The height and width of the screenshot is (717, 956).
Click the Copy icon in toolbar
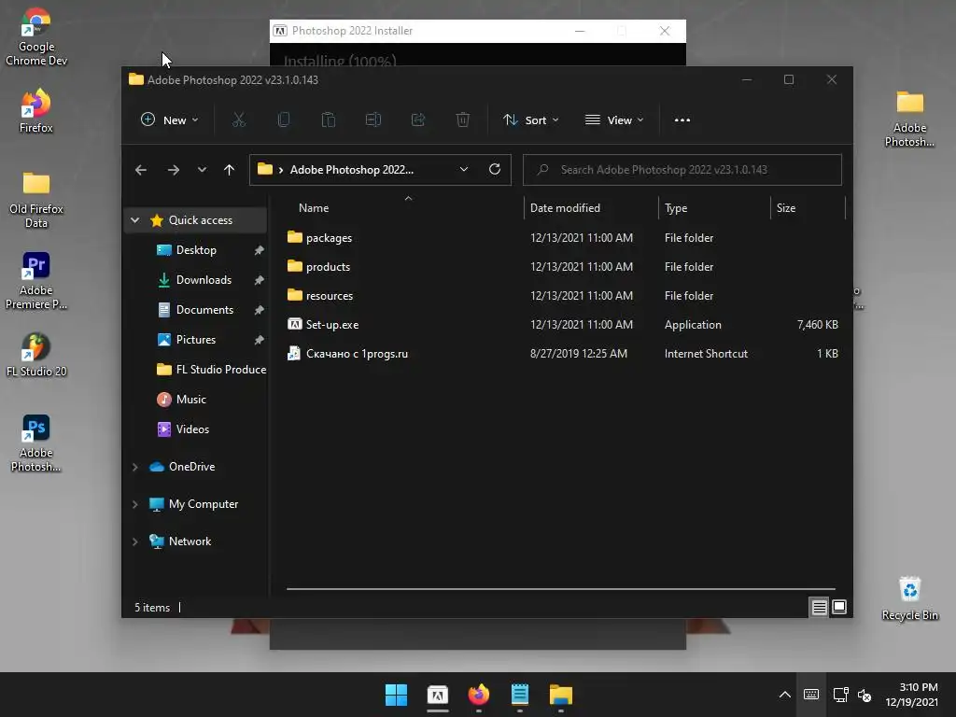click(284, 120)
